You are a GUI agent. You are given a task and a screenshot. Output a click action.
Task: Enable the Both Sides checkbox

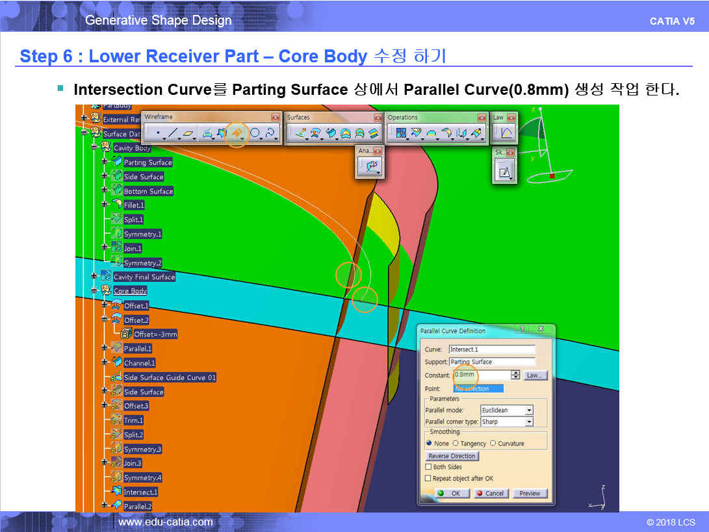click(428, 467)
